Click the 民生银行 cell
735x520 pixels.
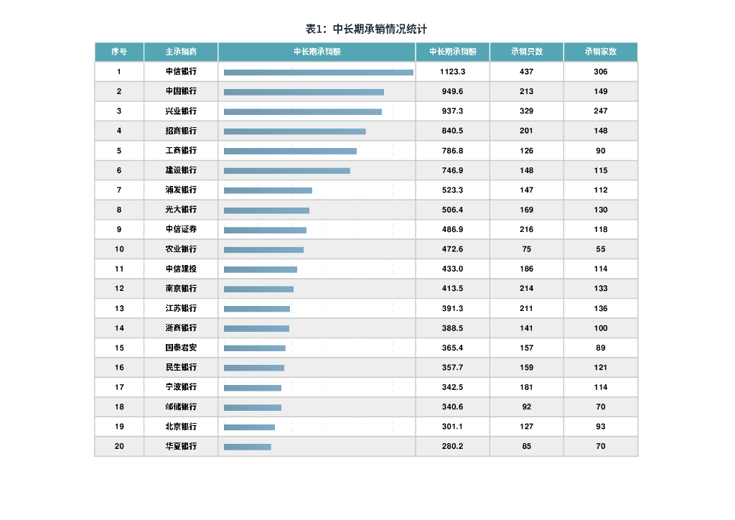point(181,367)
